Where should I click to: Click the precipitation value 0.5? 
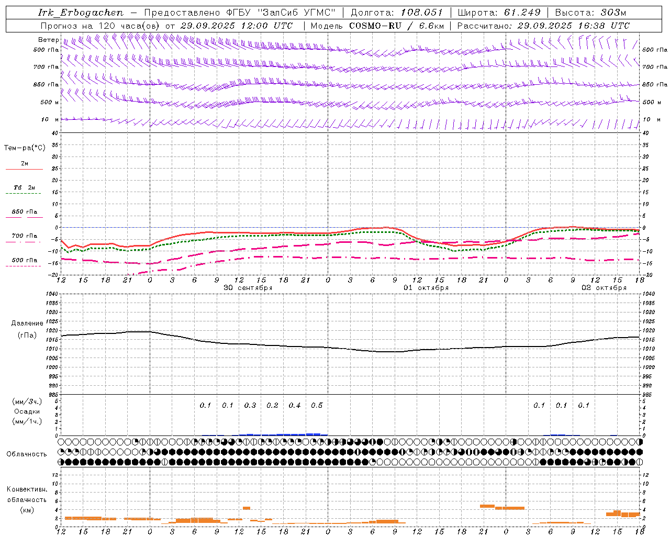point(317,406)
